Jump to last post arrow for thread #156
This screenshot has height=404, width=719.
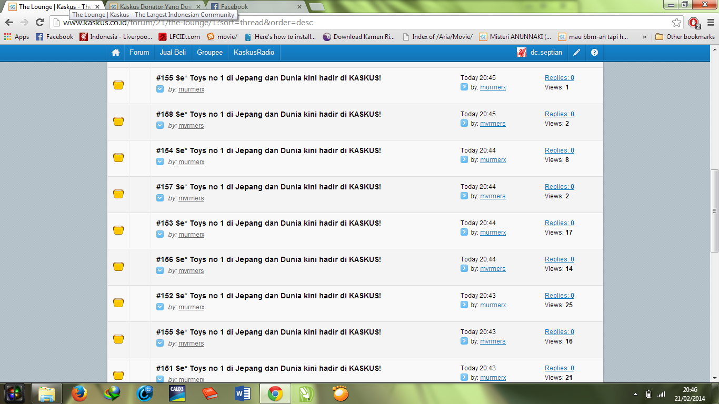(x=464, y=268)
